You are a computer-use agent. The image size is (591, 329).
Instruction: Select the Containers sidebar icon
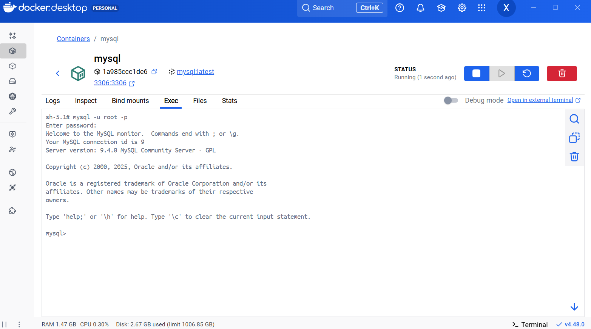coord(12,51)
